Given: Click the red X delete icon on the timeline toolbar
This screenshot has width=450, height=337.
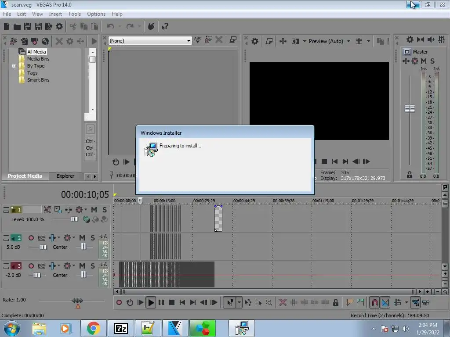Looking at the screenshot, I should click(x=283, y=302).
